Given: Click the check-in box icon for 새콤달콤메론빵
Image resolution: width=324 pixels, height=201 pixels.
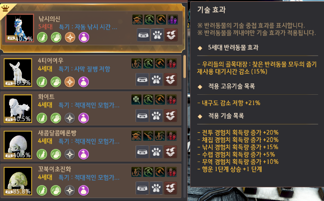Looking at the screenshot, I should pos(171,152).
